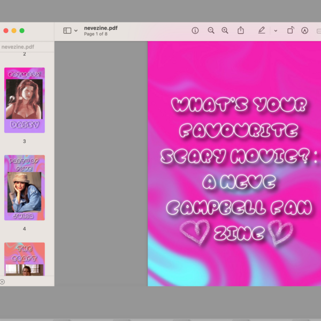Click the add page plus button in sidebar
The image size is (321, 321).
tap(2, 282)
